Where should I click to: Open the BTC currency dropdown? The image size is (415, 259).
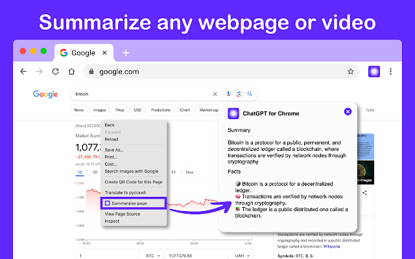pyautogui.click(x=153, y=256)
